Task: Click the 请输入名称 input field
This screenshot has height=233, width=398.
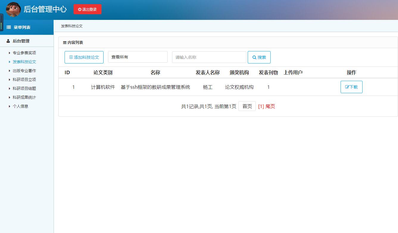Action: (209, 56)
